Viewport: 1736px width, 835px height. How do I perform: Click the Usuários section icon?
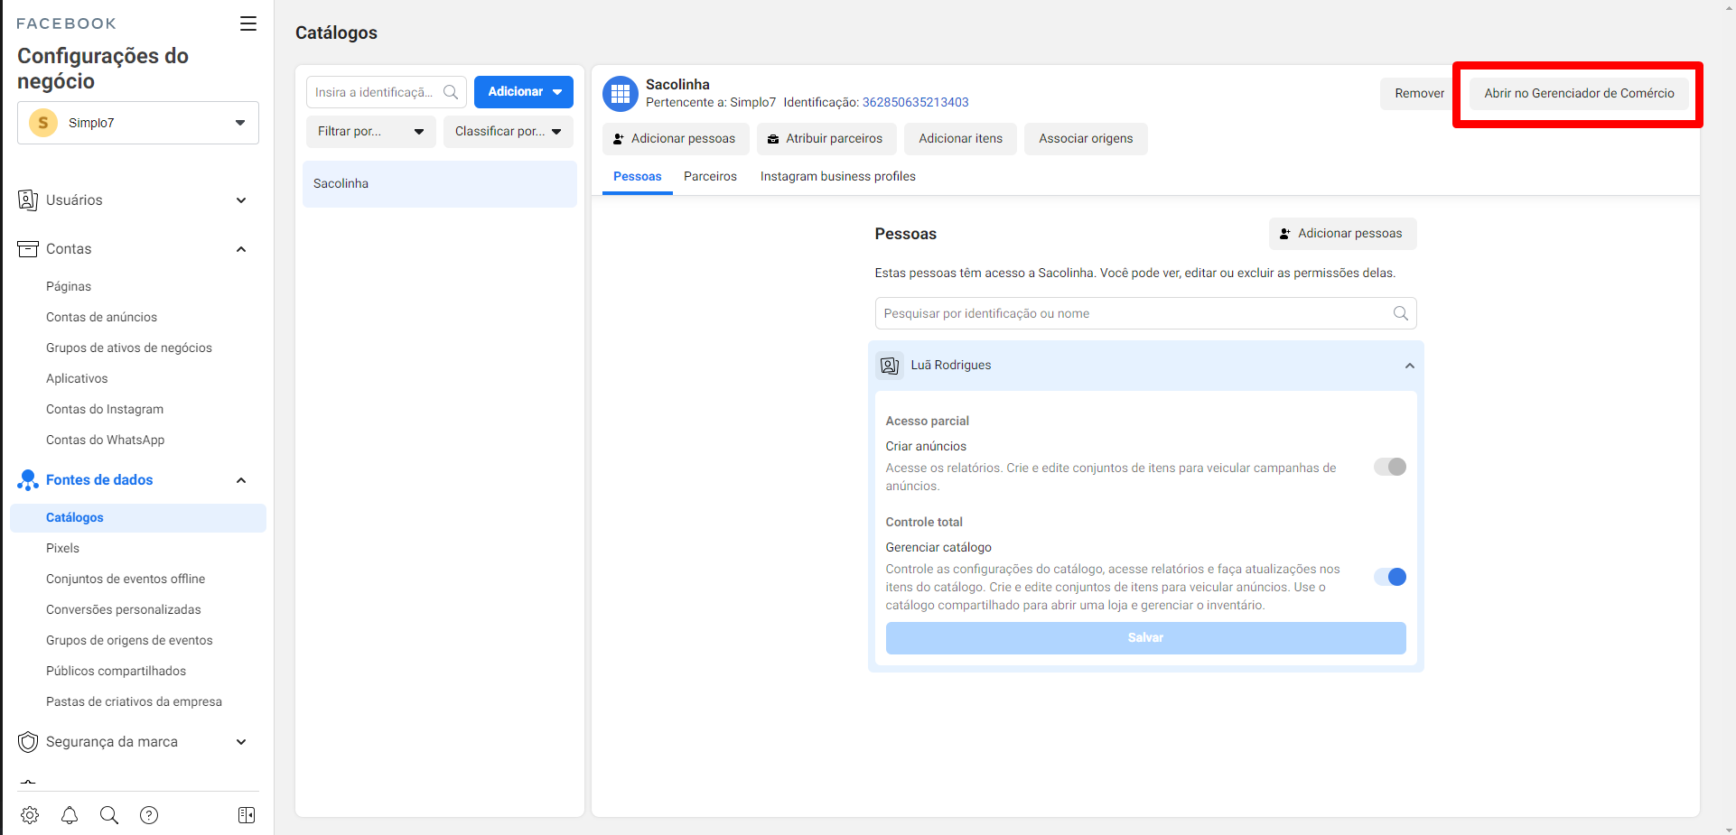[x=28, y=200]
